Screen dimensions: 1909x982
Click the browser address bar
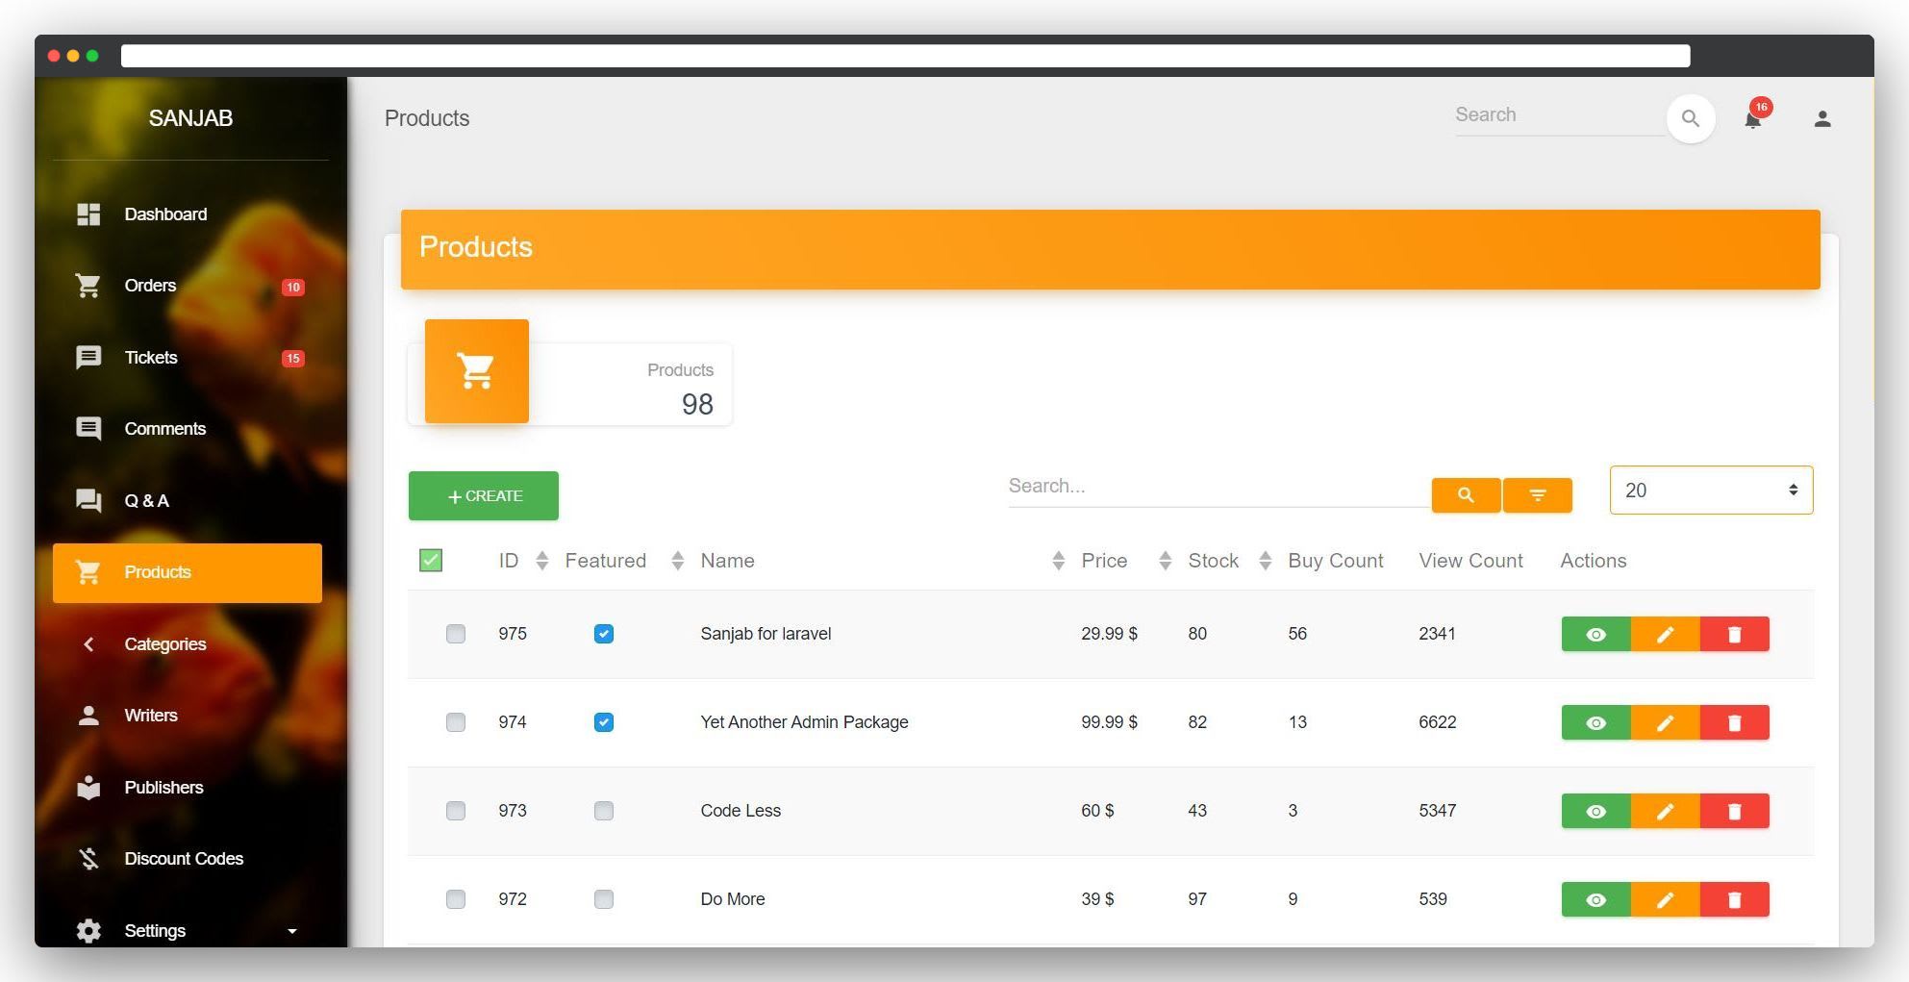pyautogui.click(x=905, y=56)
